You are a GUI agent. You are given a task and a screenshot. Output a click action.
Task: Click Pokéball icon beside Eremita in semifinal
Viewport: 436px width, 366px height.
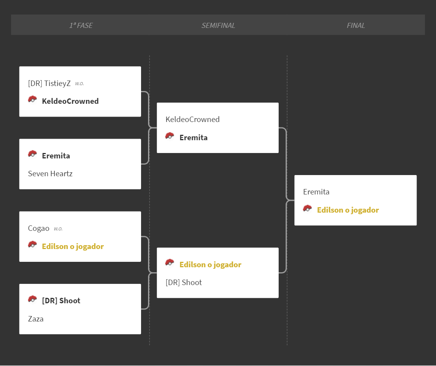(170, 136)
